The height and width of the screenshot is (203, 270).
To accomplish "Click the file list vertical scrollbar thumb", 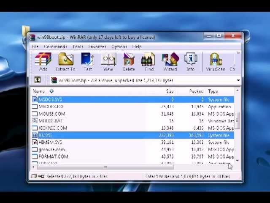I will point(237,120).
